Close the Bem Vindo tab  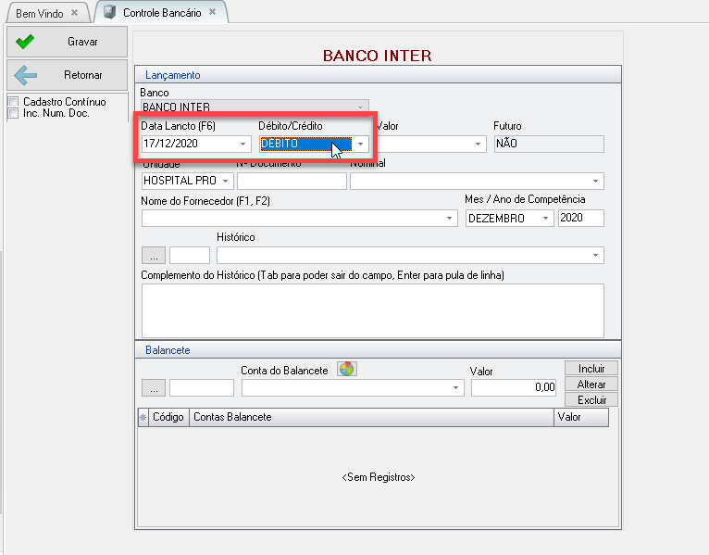click(75, 13)
